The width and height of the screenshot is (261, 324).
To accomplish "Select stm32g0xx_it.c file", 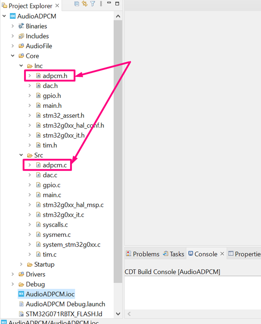I will pyautogui.click(x=63, y=215).
